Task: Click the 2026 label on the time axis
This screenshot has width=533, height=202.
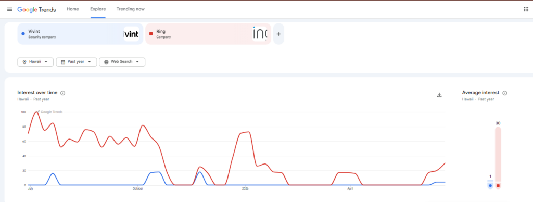Action: coord(246,188)
